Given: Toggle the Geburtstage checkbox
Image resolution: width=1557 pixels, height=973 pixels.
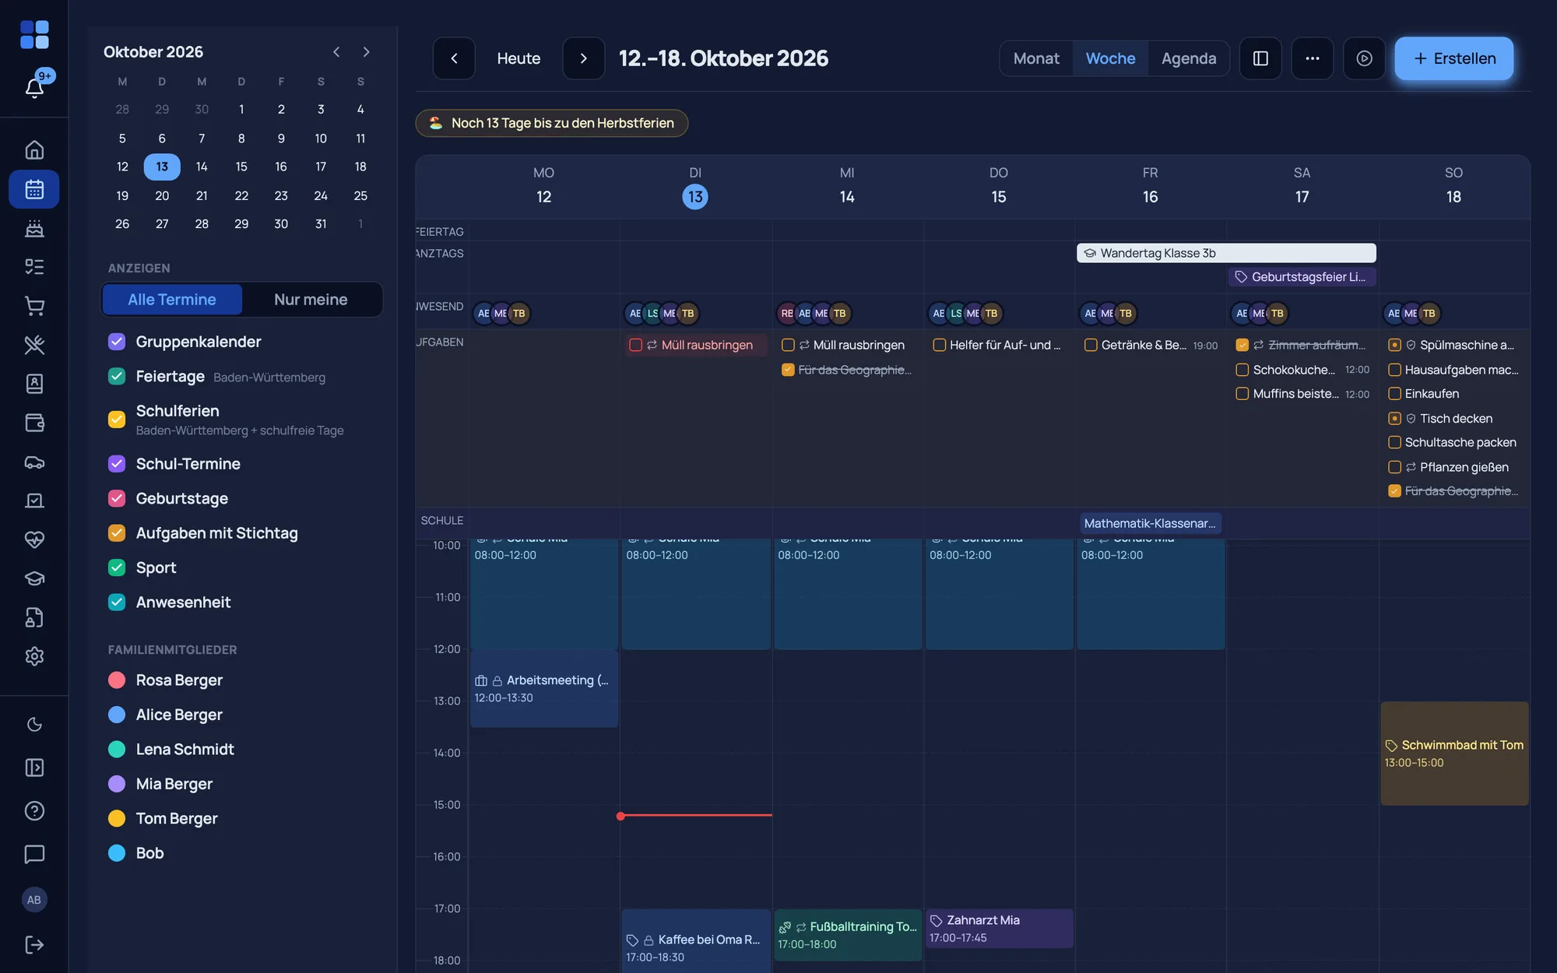Looking at the screenshot, I should point(117,498).
